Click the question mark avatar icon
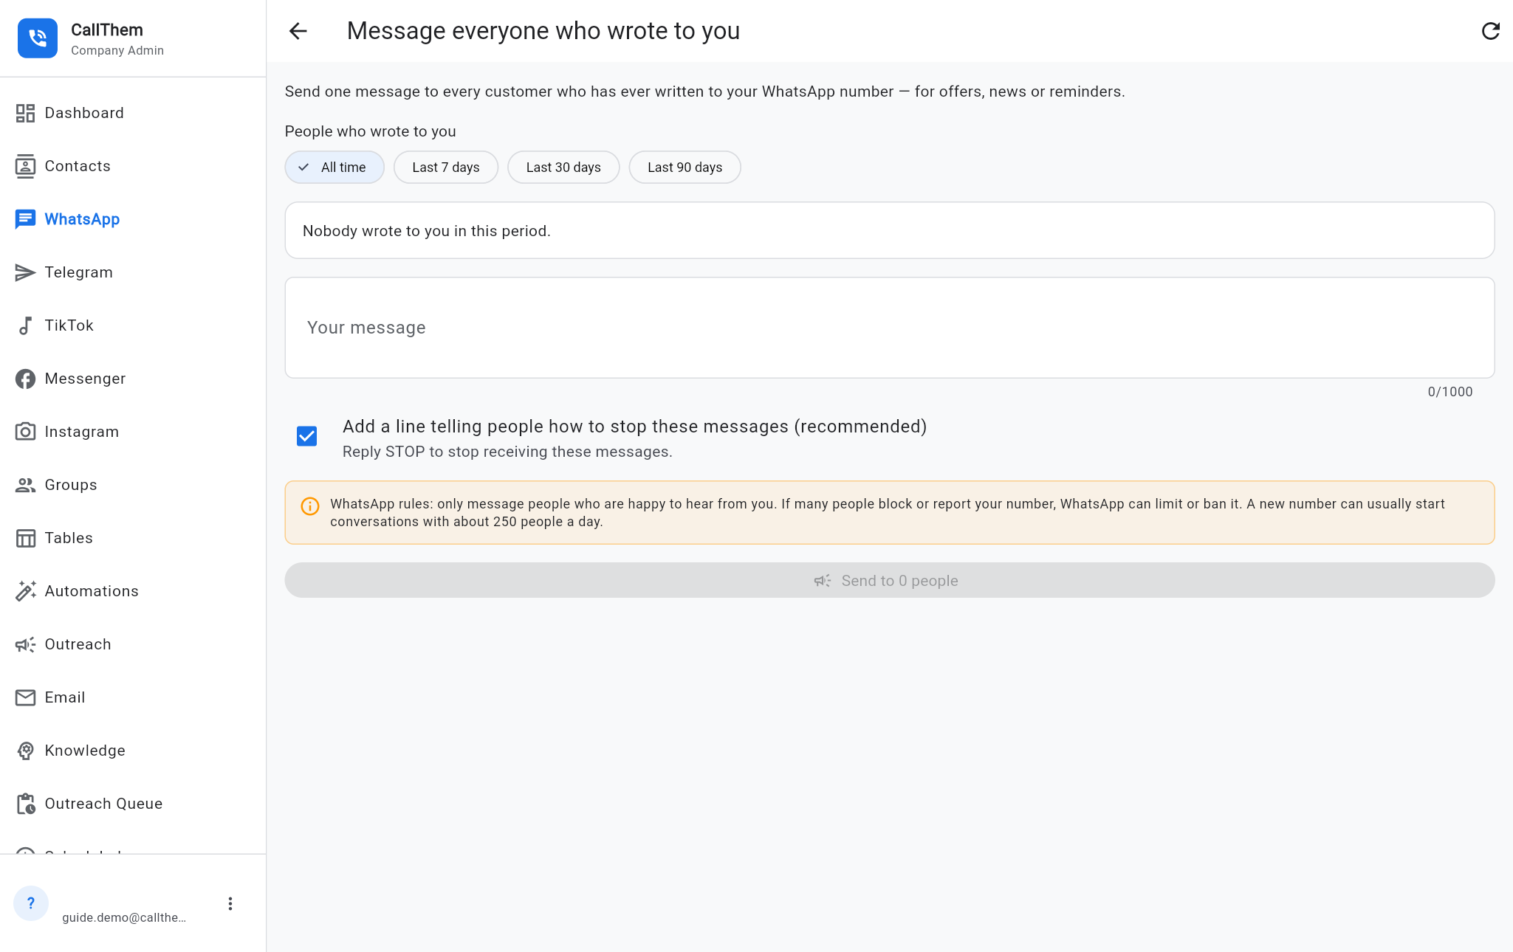The width and height of the screenshot is (1513, 952). pos(31,903)
